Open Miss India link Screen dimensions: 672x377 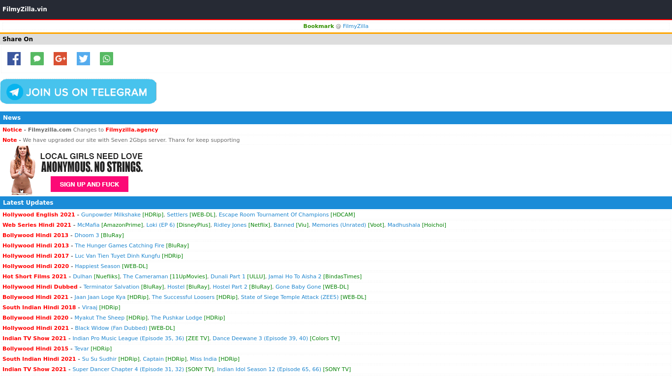pyautogui.click(x=203, y=359)
